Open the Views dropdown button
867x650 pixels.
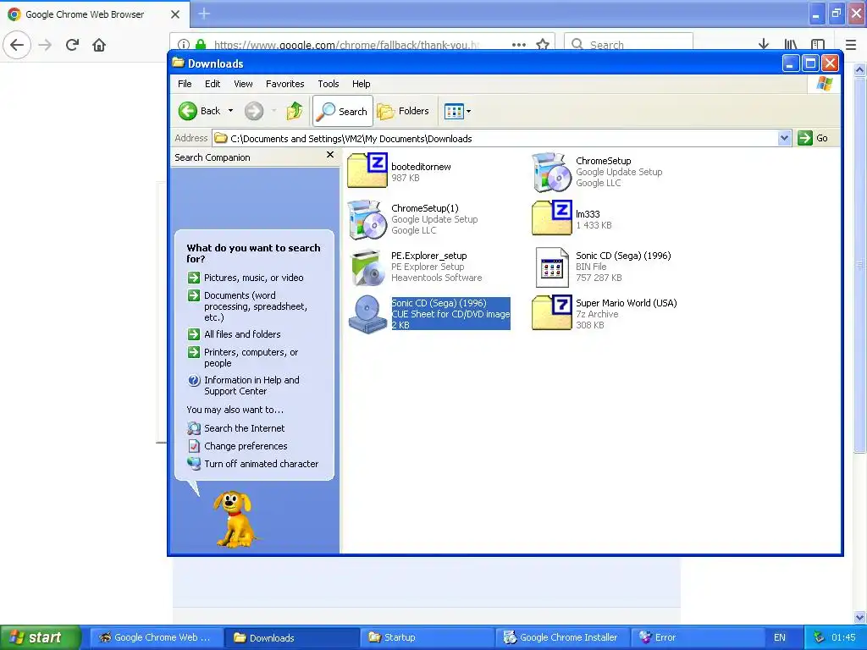[458, 111]
